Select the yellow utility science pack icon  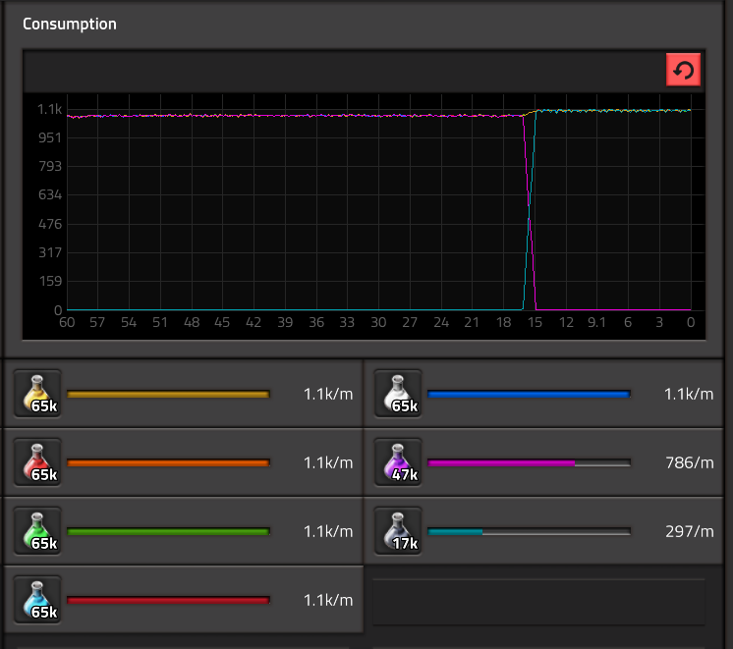pyautogui.click(x=37, y=394)
